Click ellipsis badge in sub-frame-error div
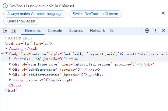 click(x=86, y=70)
